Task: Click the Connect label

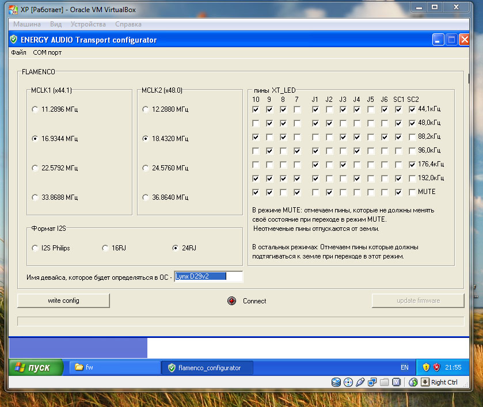Action: pos(254,301)
